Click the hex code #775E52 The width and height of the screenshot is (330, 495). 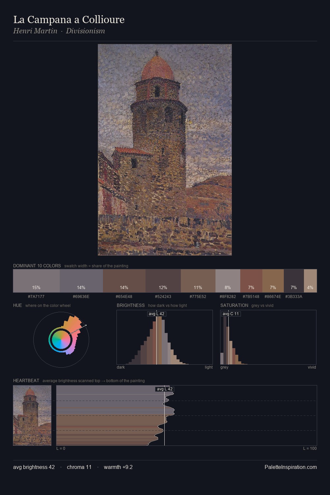[198, 297]
